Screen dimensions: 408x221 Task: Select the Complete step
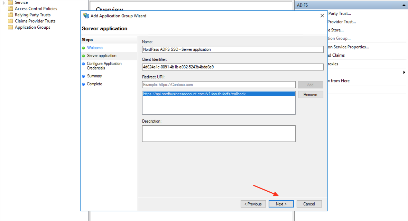pos(94,84)
